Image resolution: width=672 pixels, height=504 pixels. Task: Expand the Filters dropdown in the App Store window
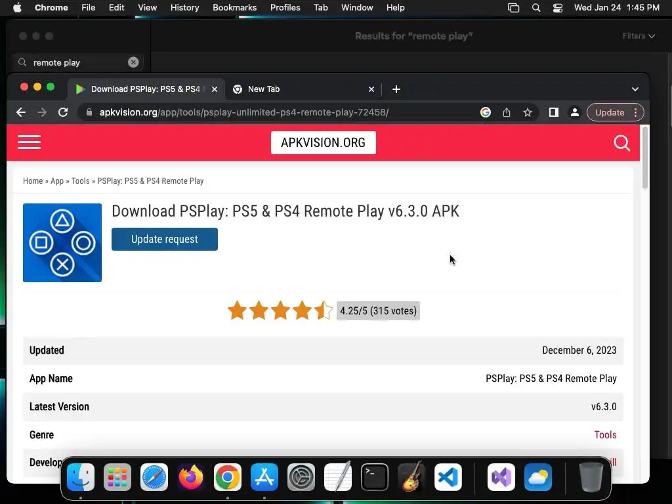point(639,36)
